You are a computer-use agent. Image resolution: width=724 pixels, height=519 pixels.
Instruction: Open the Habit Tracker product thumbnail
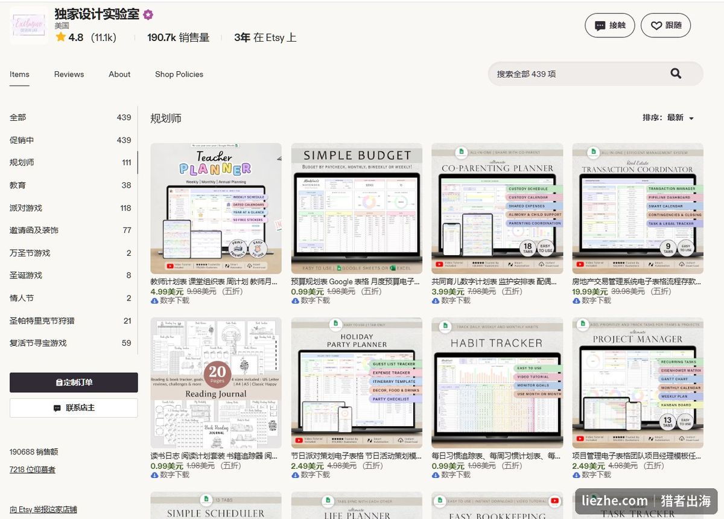[497, 383]
